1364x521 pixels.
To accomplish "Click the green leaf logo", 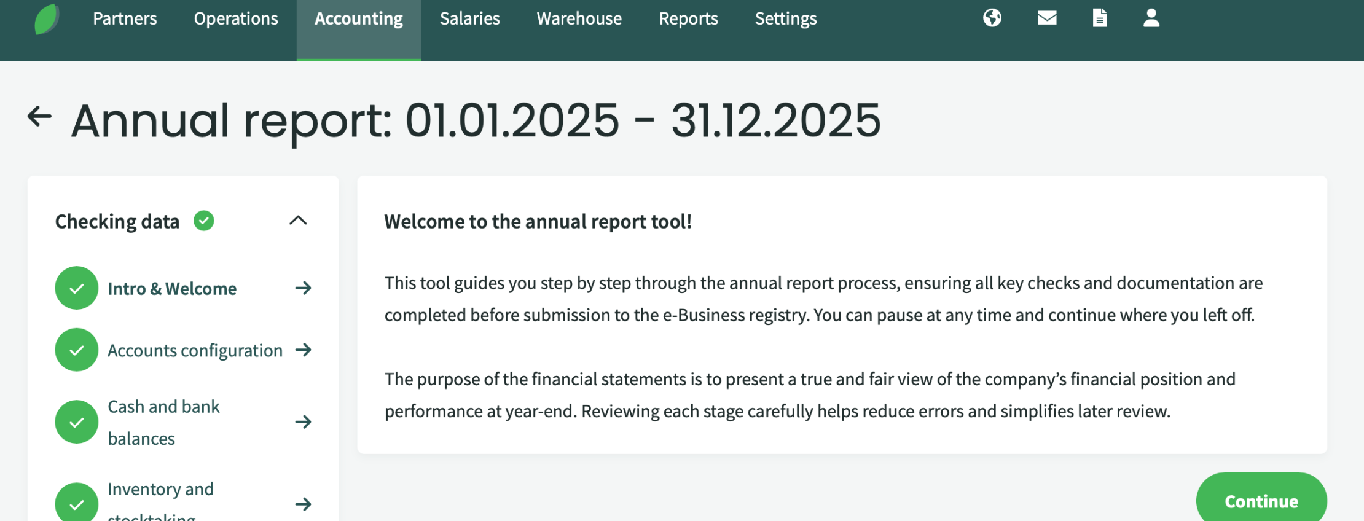I will (x=47, y=19).
